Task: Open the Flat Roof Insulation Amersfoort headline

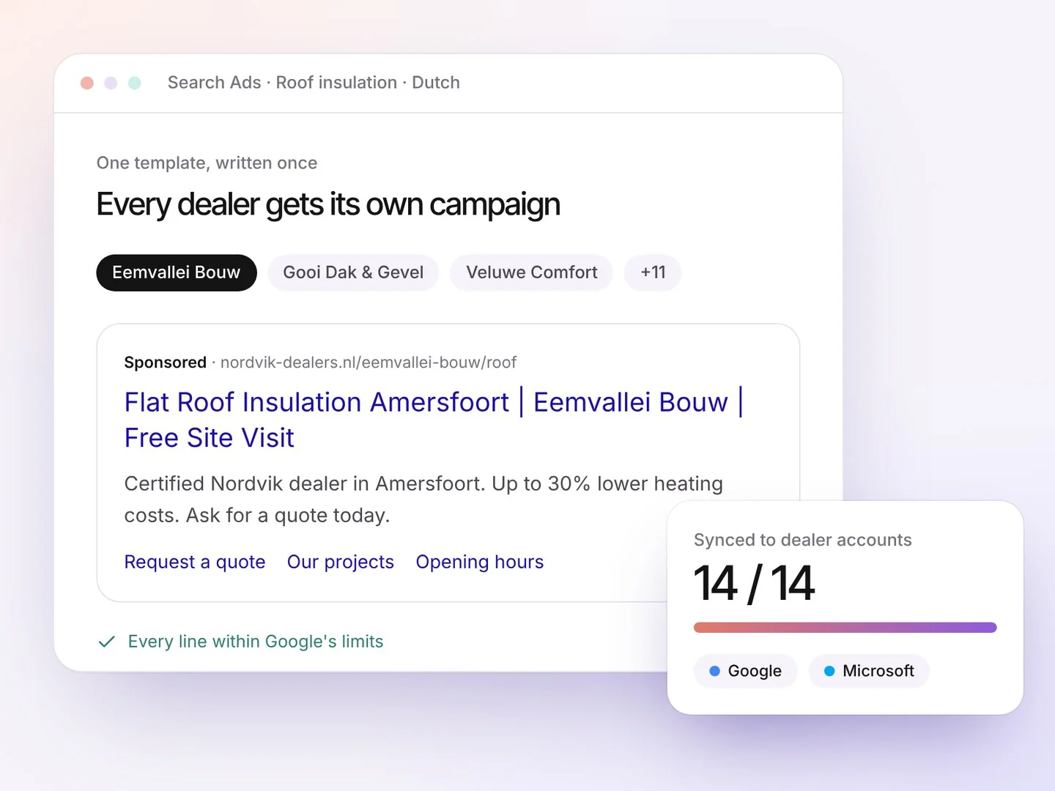Action: point(433,420)
